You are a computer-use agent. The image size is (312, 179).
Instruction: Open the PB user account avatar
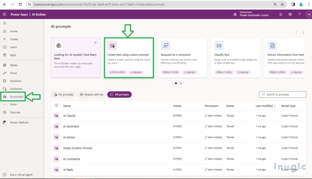coord(308,14)
